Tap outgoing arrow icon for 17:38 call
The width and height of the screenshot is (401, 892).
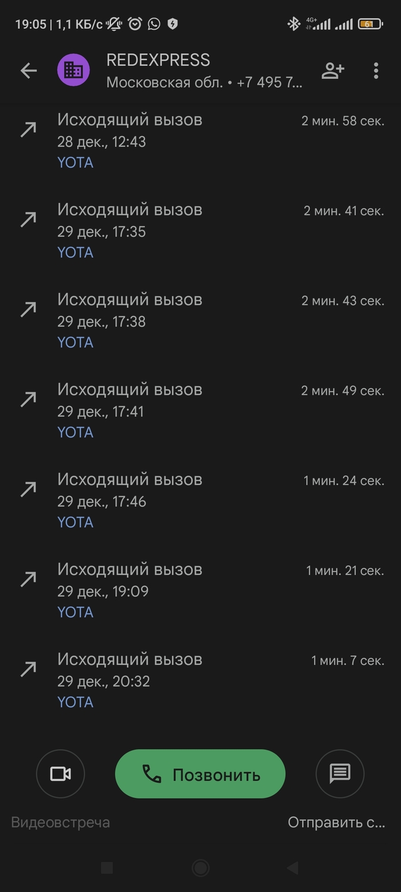pos(28,310)
